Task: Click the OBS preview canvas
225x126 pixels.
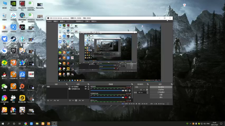Action: pos(109,53)
